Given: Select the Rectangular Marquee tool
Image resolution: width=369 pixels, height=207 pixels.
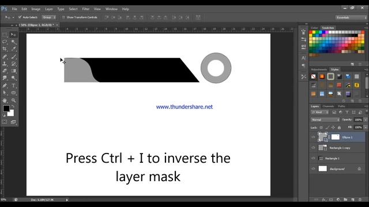Looking at the screenshot, I should (x=5, y=34).
